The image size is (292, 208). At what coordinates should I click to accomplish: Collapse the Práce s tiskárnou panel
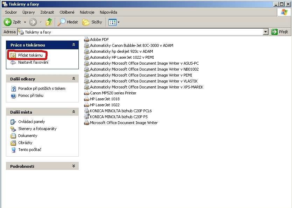pyautogui.click(x=74, y=45)
